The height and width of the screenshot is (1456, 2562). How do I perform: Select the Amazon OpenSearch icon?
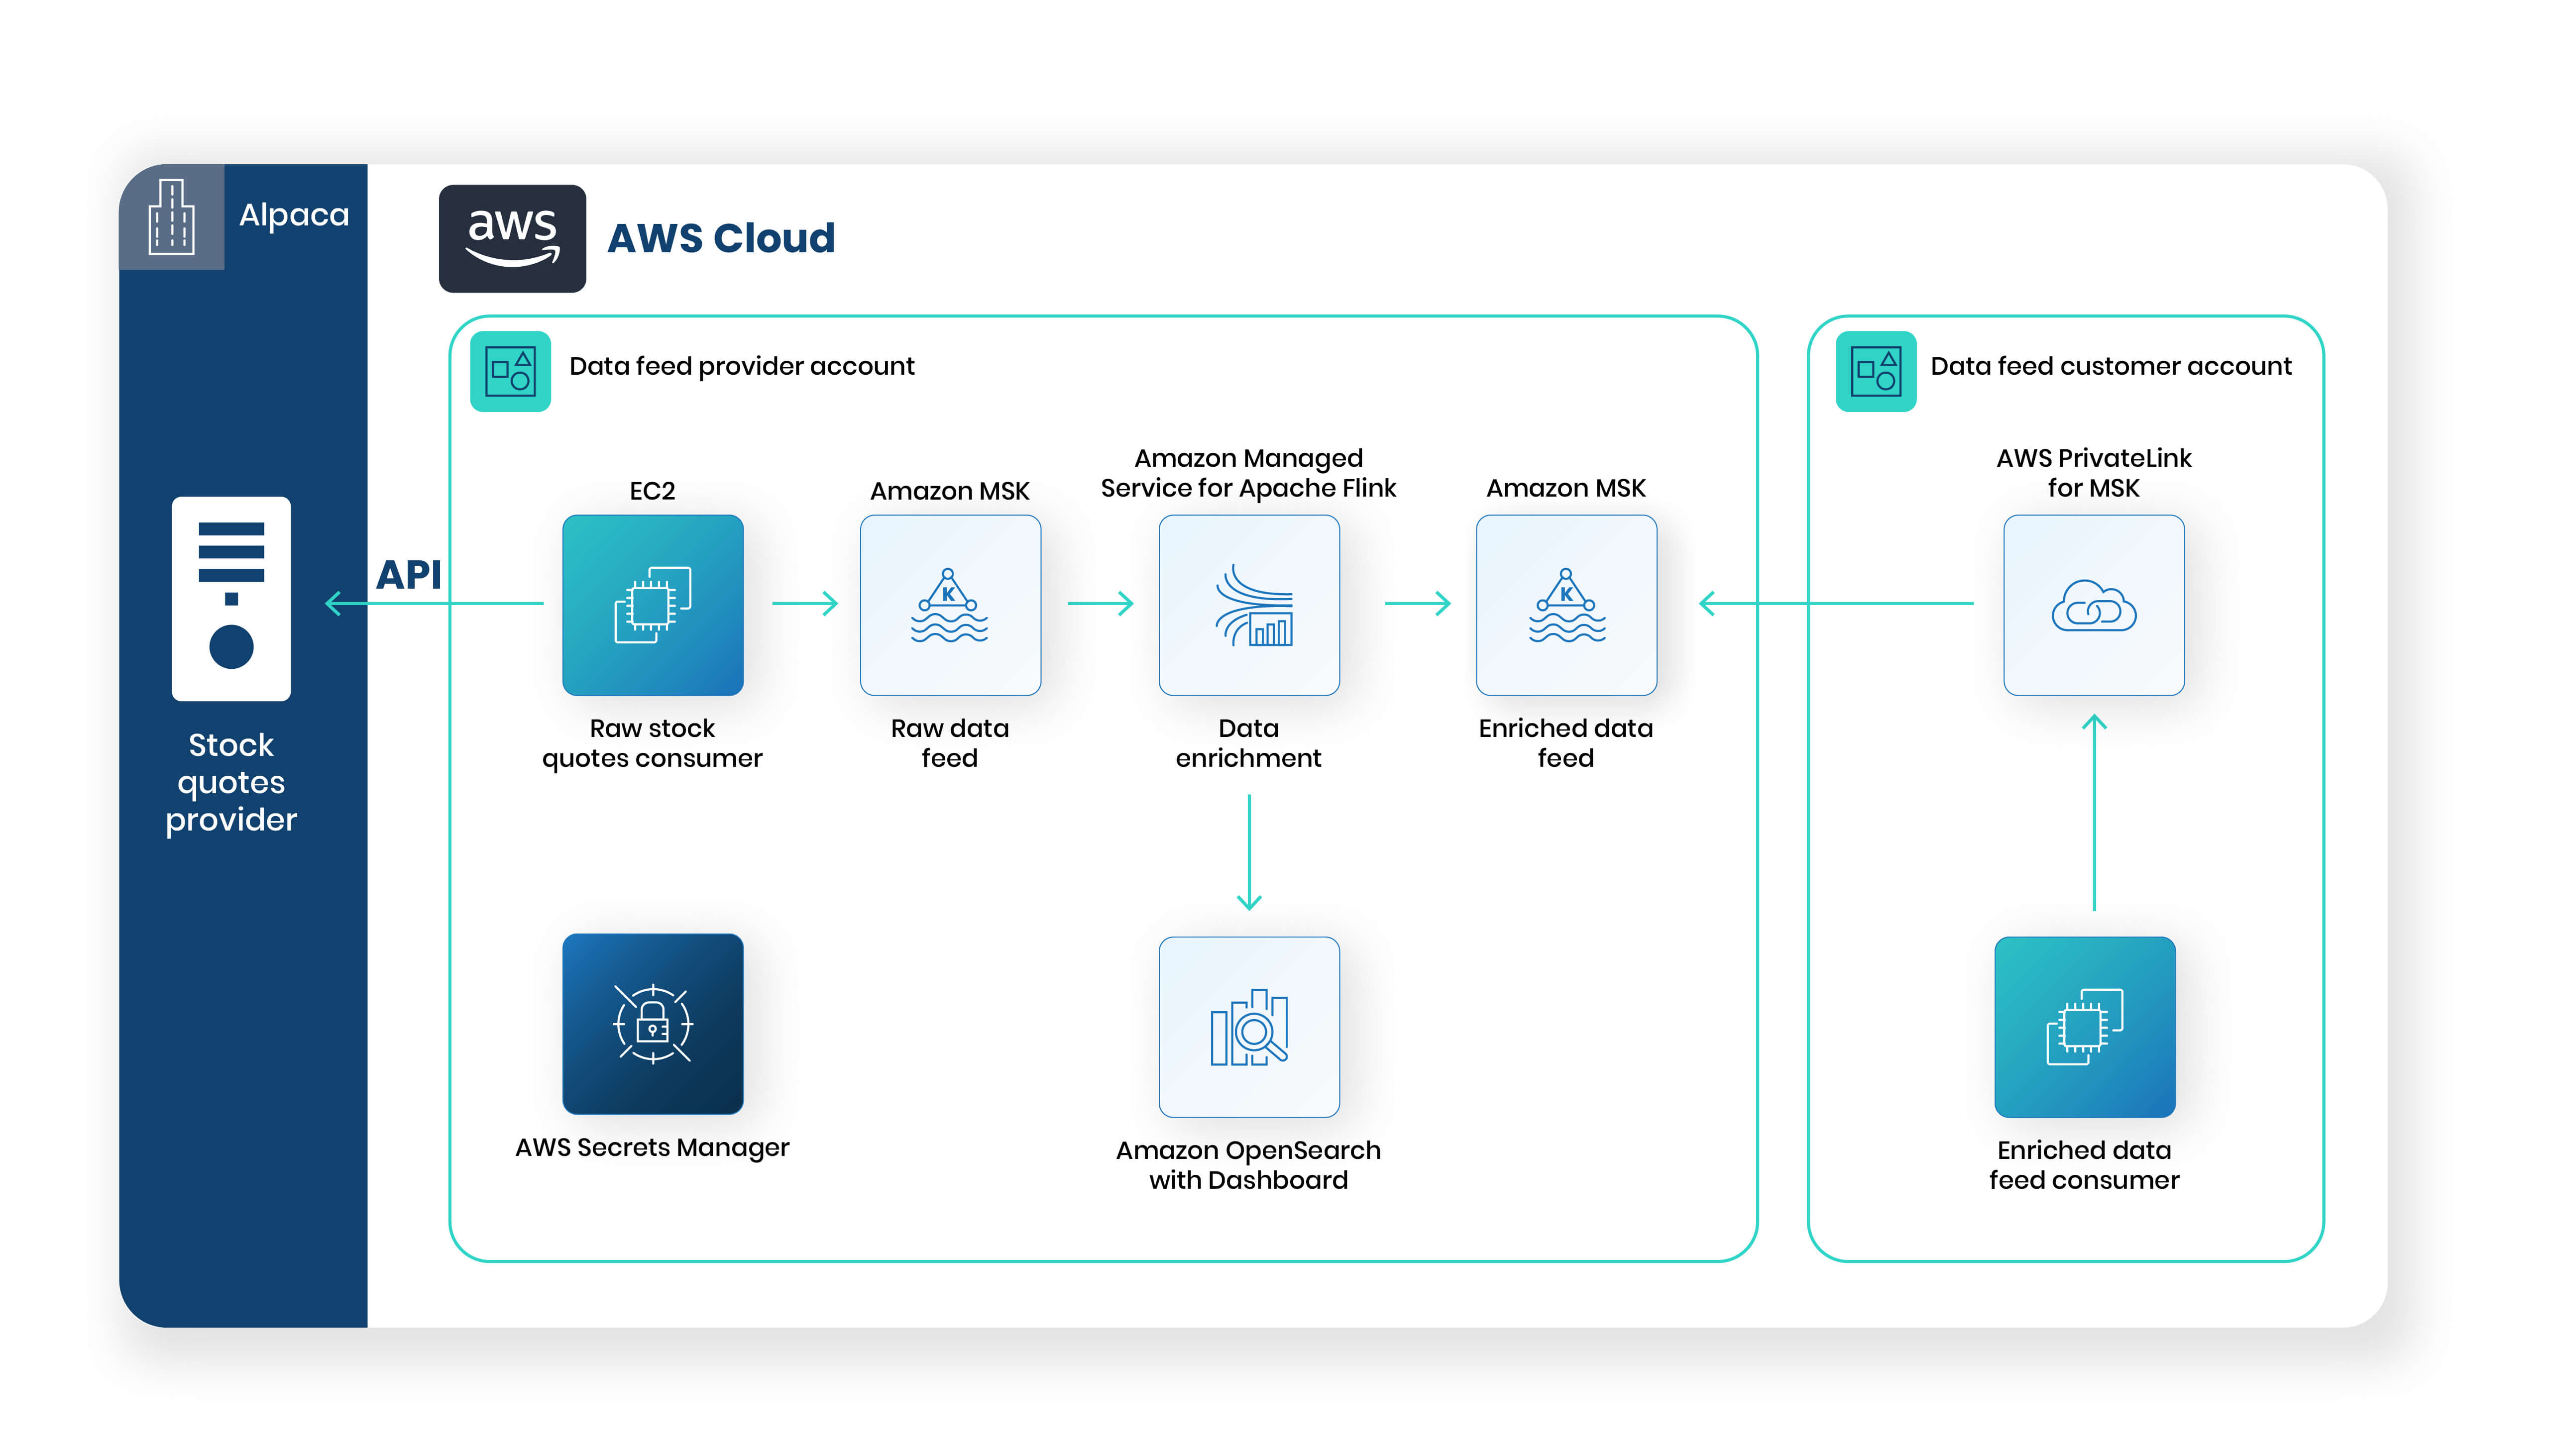1249,1027
